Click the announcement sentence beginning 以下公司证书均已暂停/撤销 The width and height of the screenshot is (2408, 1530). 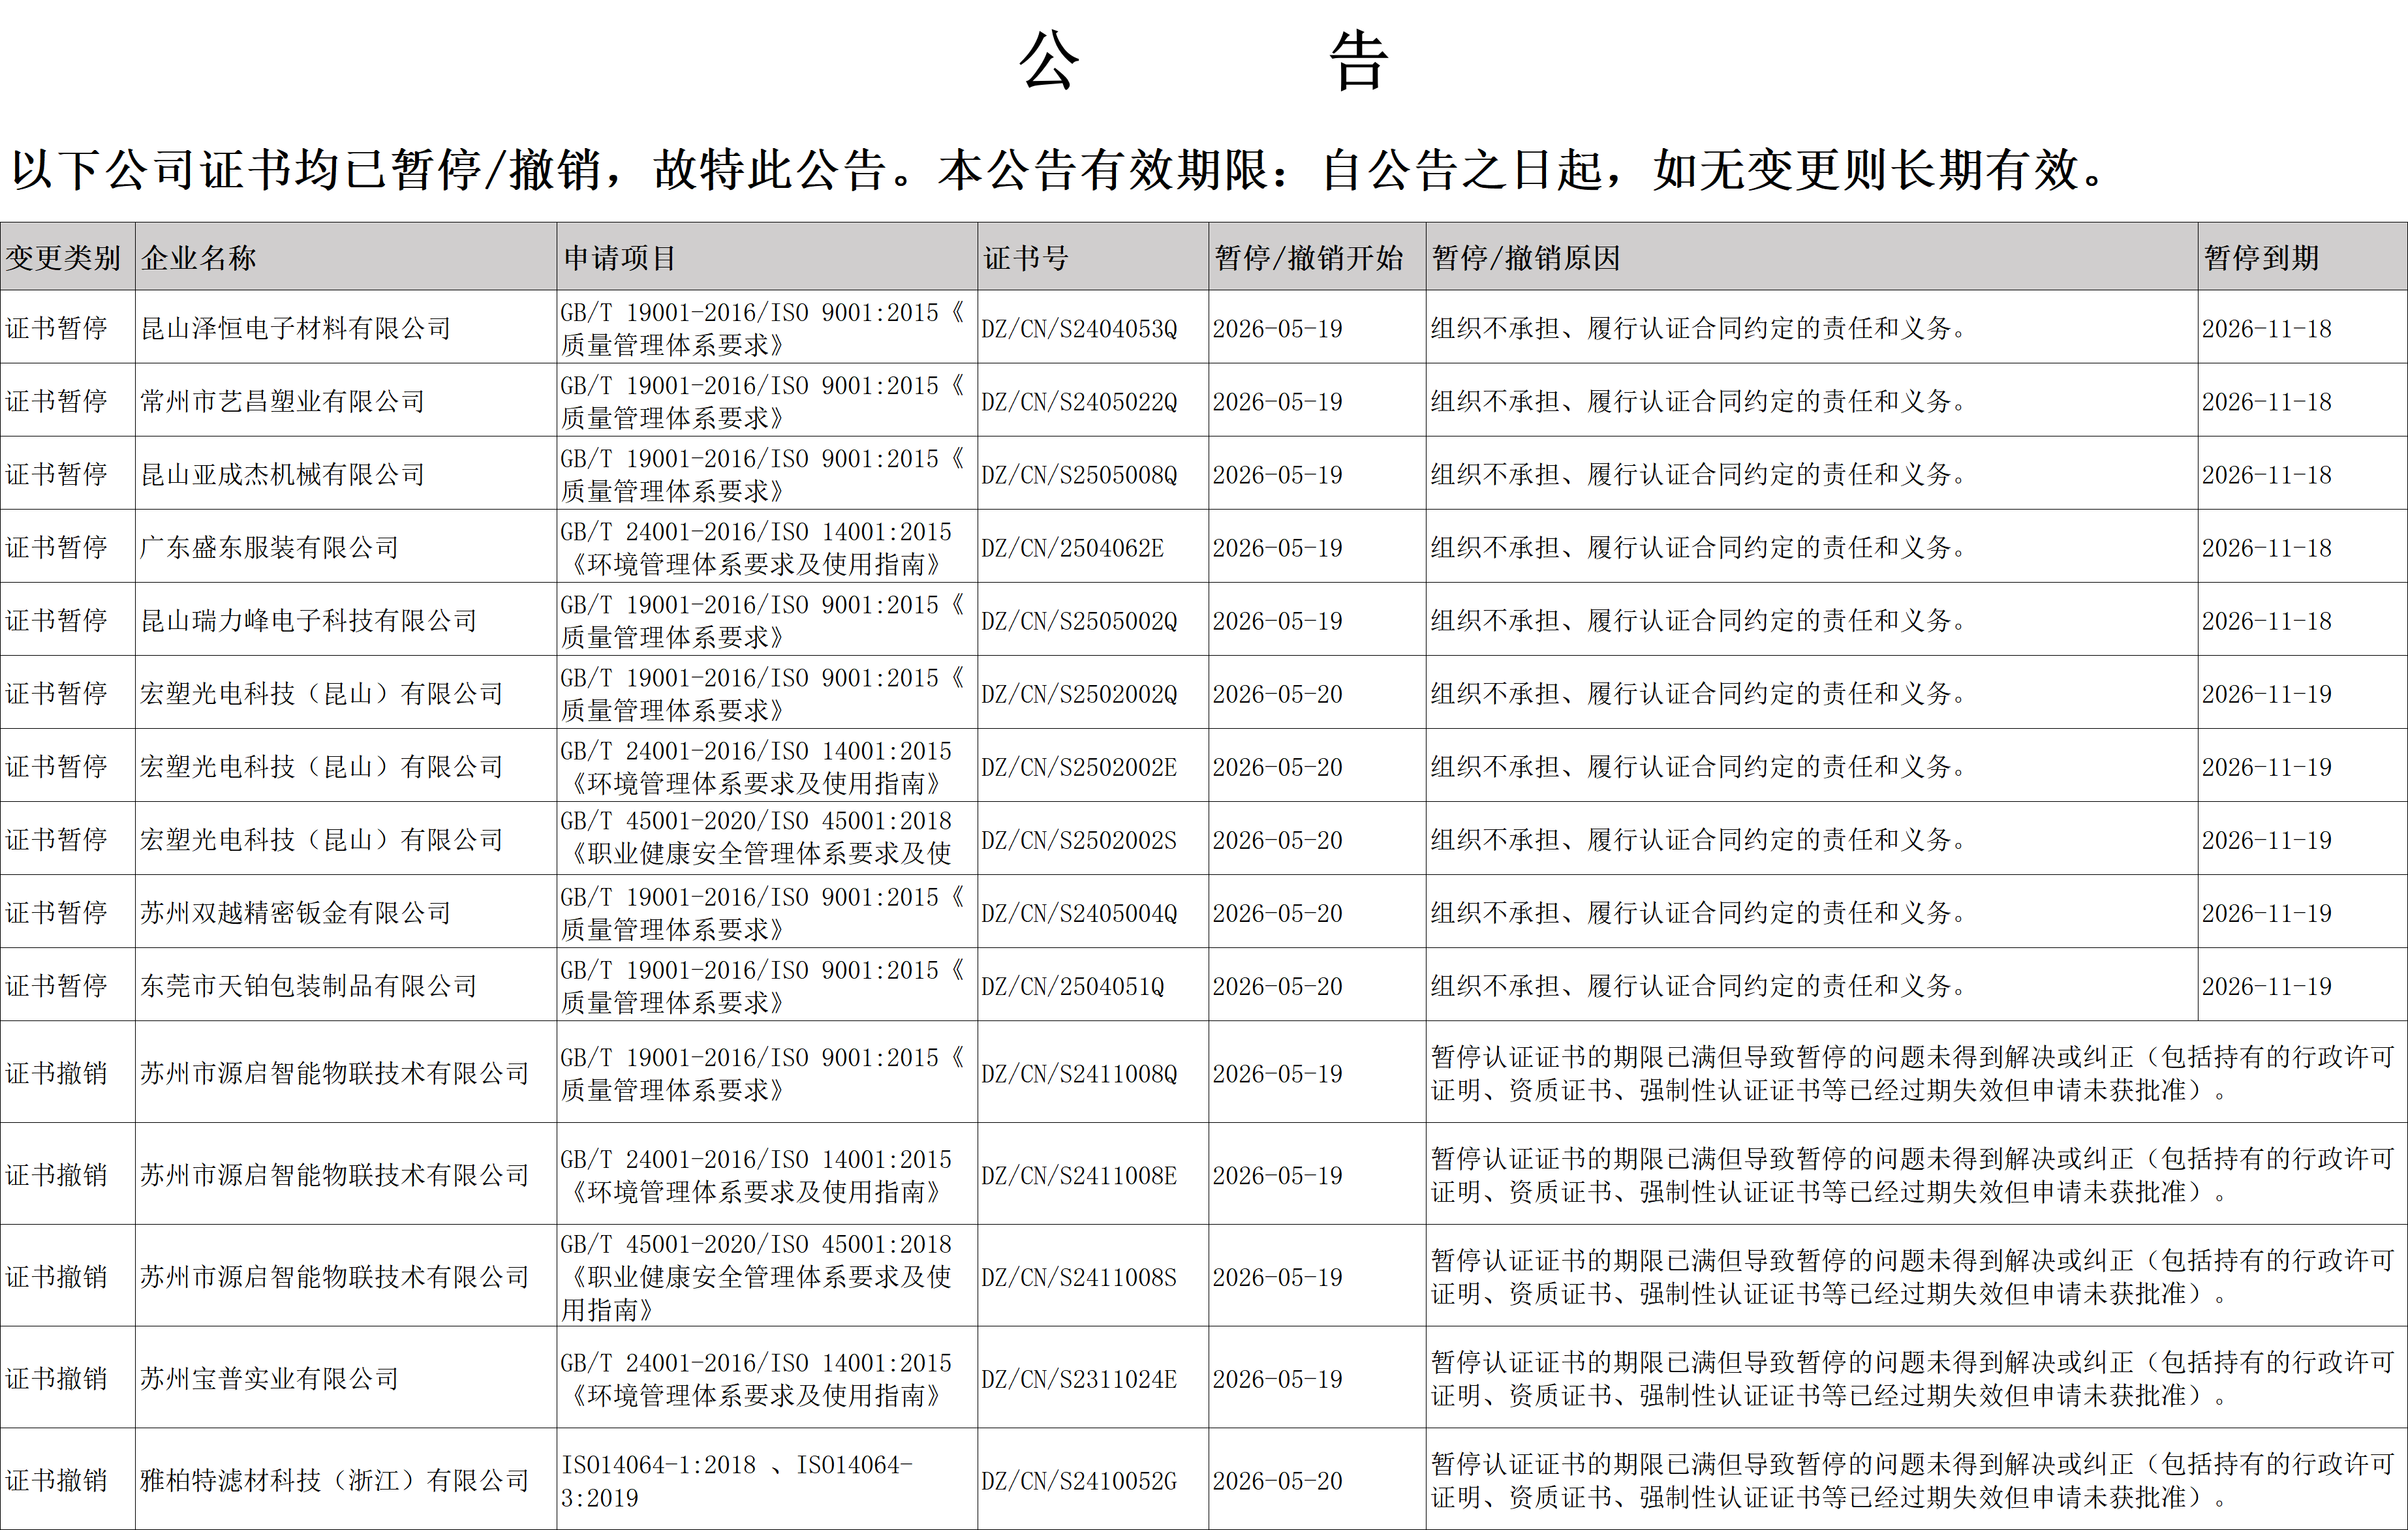pos(1060,170)
